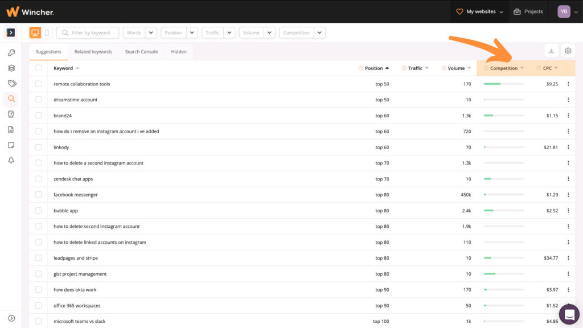Click the circled arrow icon at sidebar bottom
This screenshot has height=328, width=583.
pos(11,318)
